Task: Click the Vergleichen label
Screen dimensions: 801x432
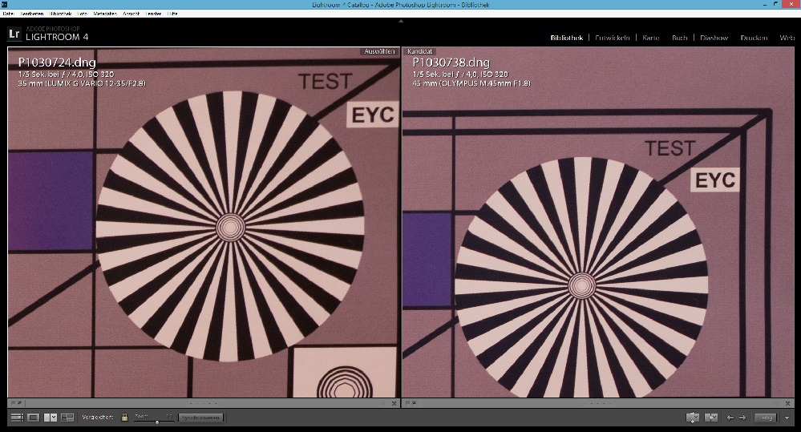Action: click(98, 418)
